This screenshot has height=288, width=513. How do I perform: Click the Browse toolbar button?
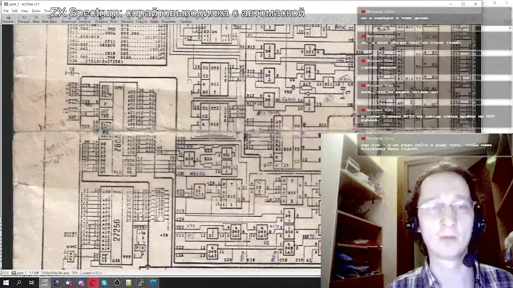8,21
